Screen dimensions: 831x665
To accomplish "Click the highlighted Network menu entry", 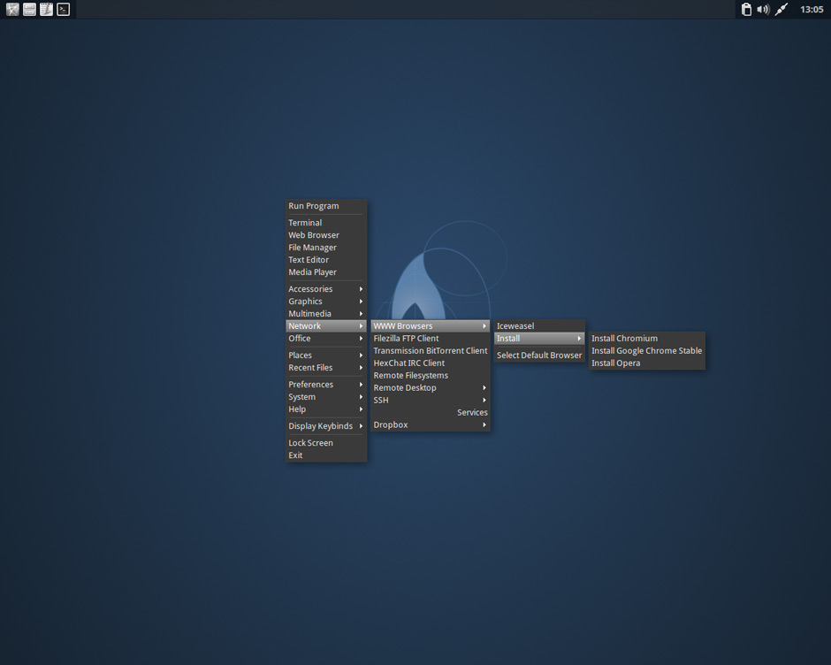I will click(x=326, y=325).
